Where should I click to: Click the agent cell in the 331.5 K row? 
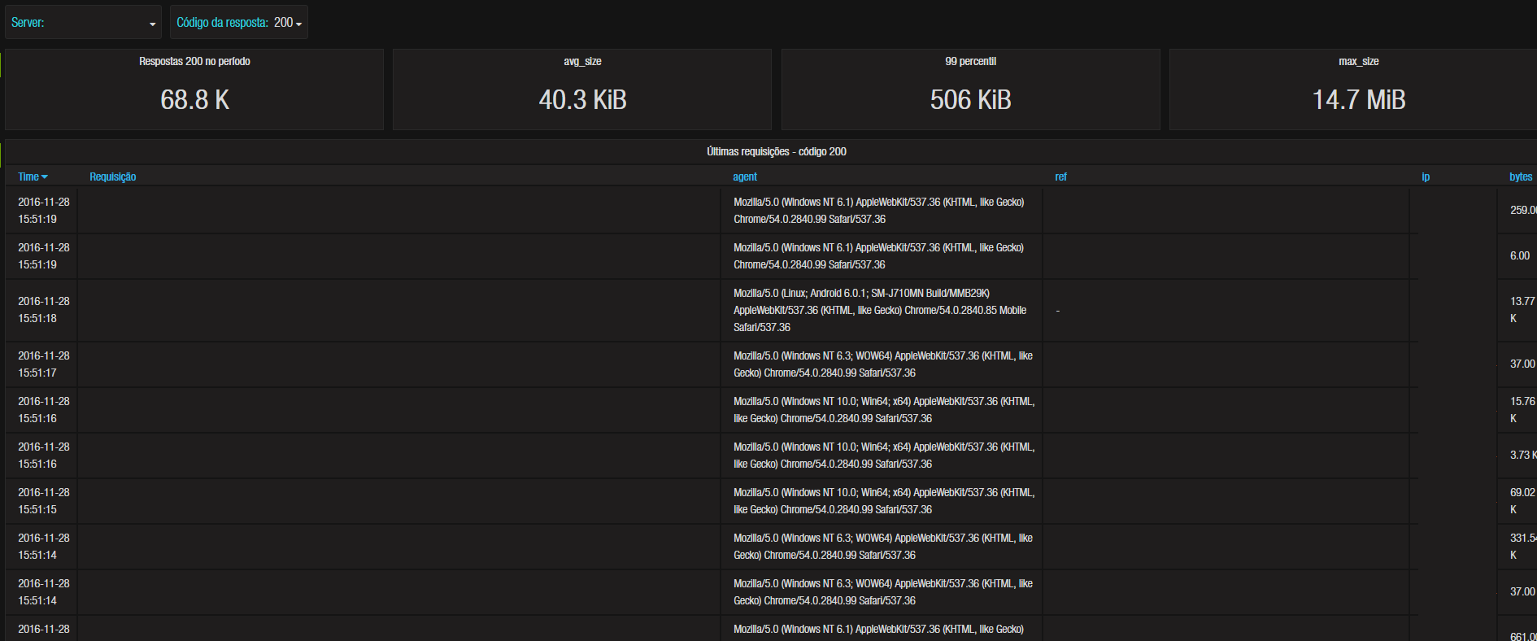click(x=882, y=547)
